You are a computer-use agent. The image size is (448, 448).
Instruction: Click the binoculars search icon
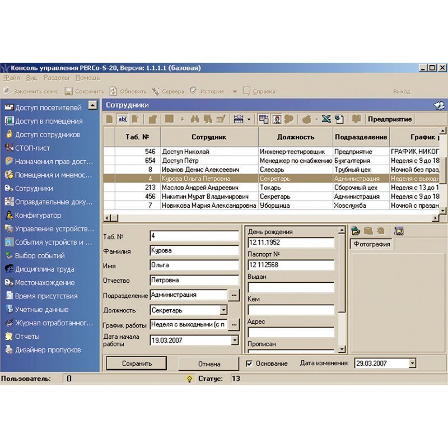[x=195, y=119]
